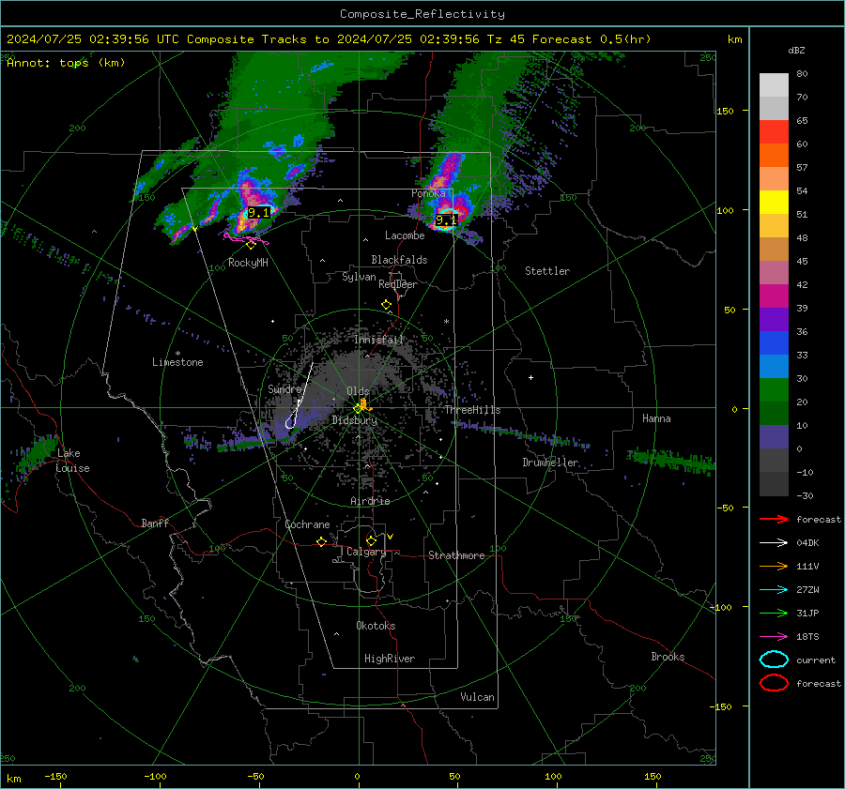845x789 pixels.
Task: Click the radar site center at Olds
Action: (x=359, y=408)
